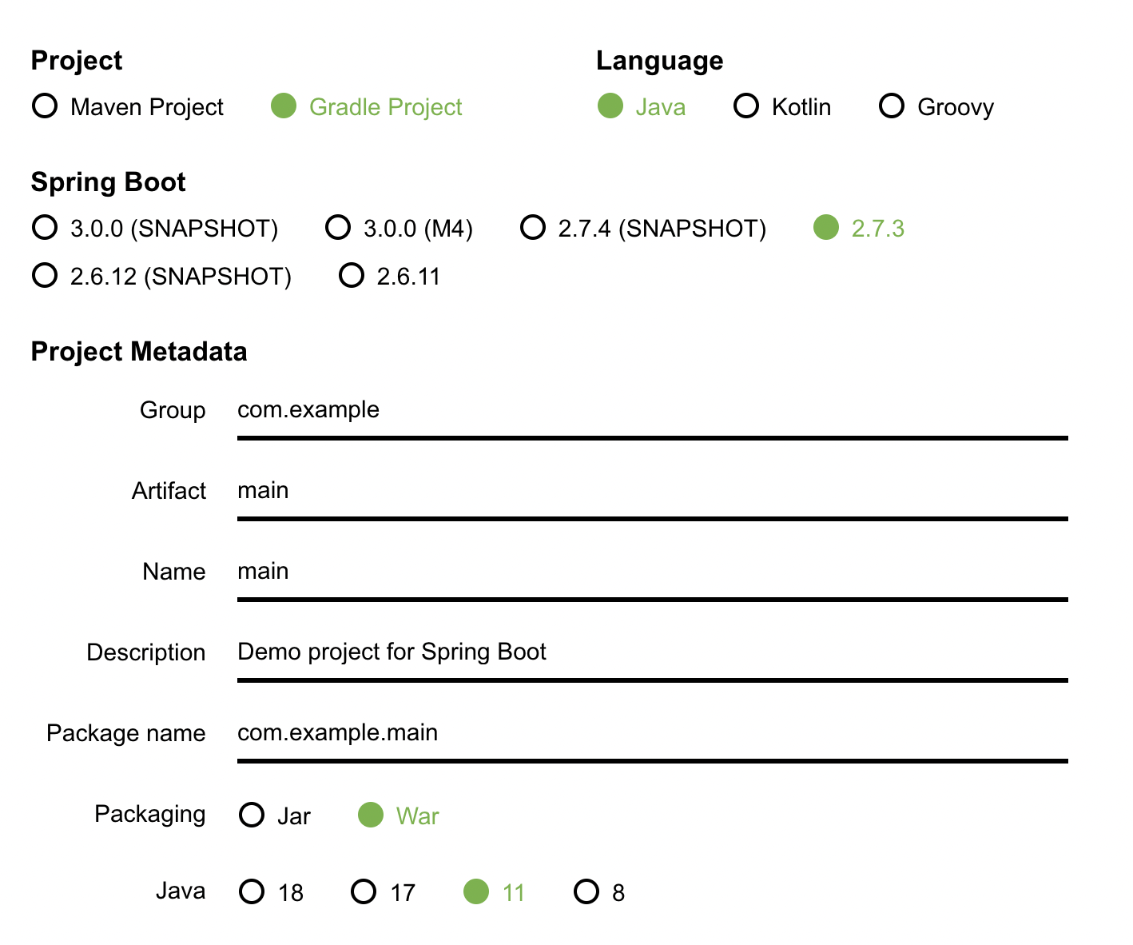Screen dimensions: 1133x945
Task: Click the Package name field
Action: pyautogui.click(x=652, y=734)
